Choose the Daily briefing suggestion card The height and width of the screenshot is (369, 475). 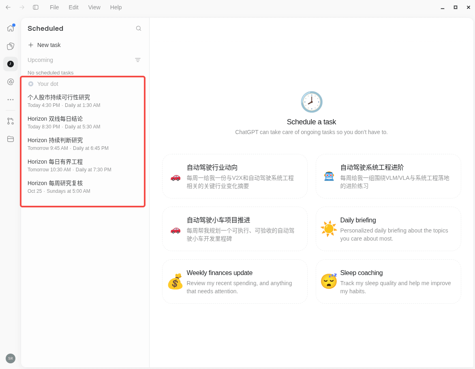tap(388, 229)
